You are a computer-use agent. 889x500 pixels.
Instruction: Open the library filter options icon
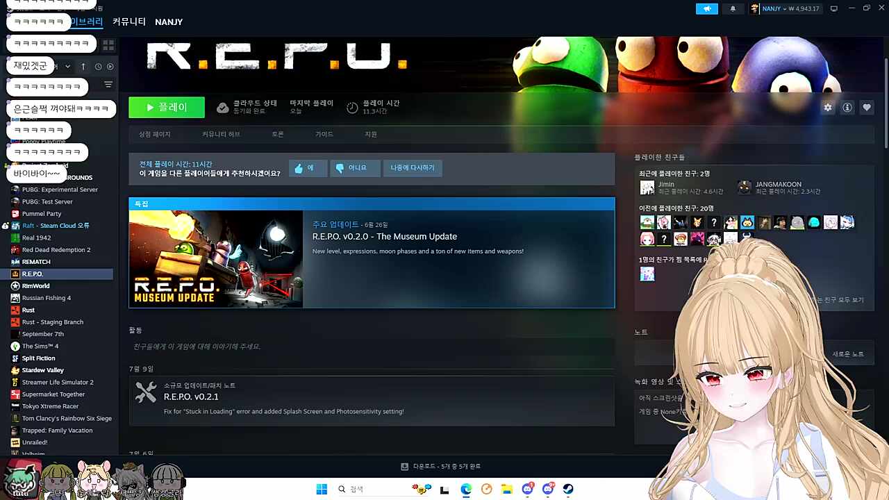108,85
